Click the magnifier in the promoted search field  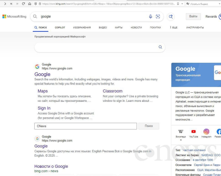160,47
